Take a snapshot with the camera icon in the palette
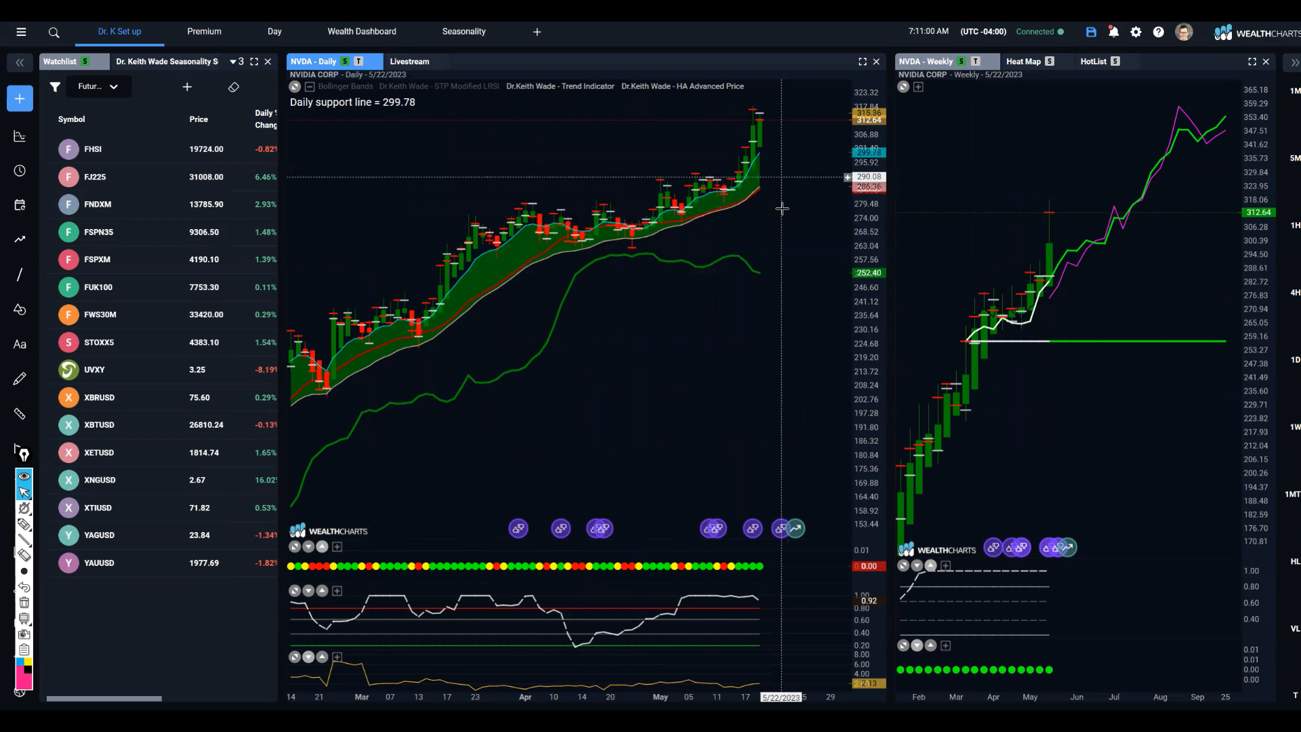 (x=24, y=634)
